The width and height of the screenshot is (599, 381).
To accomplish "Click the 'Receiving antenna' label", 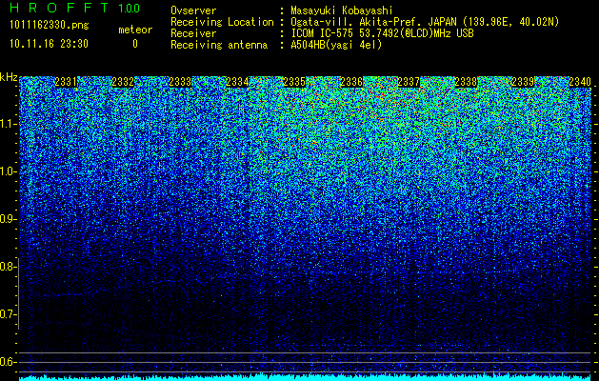I will (x=219, y=45).
